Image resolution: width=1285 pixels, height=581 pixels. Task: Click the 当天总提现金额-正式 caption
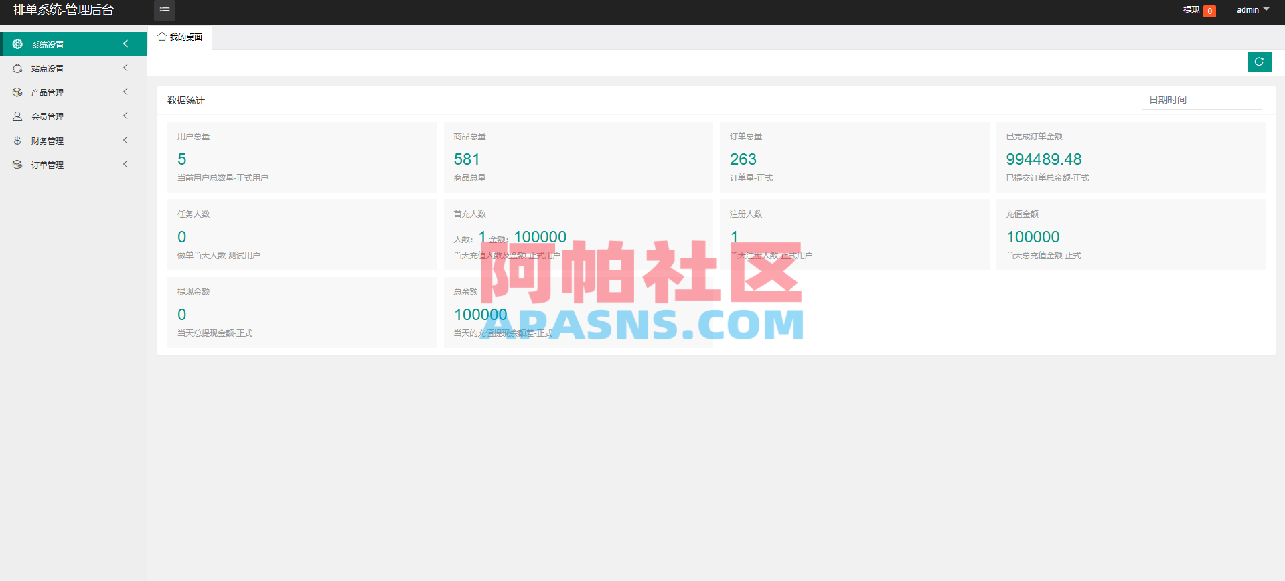tap(214, 333)
